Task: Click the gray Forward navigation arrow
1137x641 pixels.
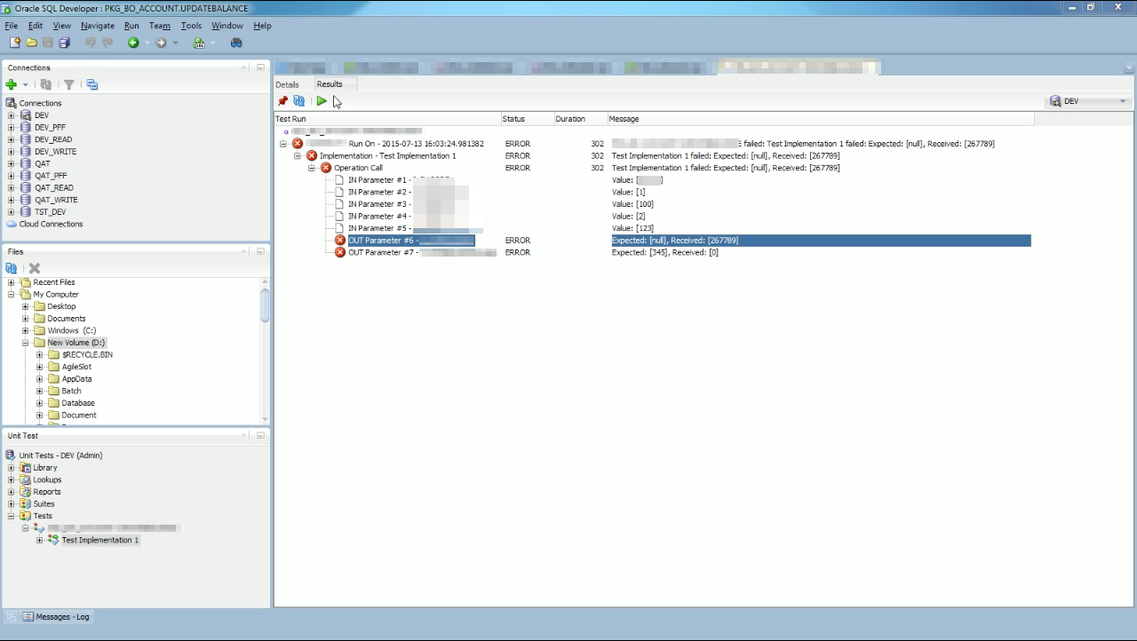Action: (x=161, y=43)
